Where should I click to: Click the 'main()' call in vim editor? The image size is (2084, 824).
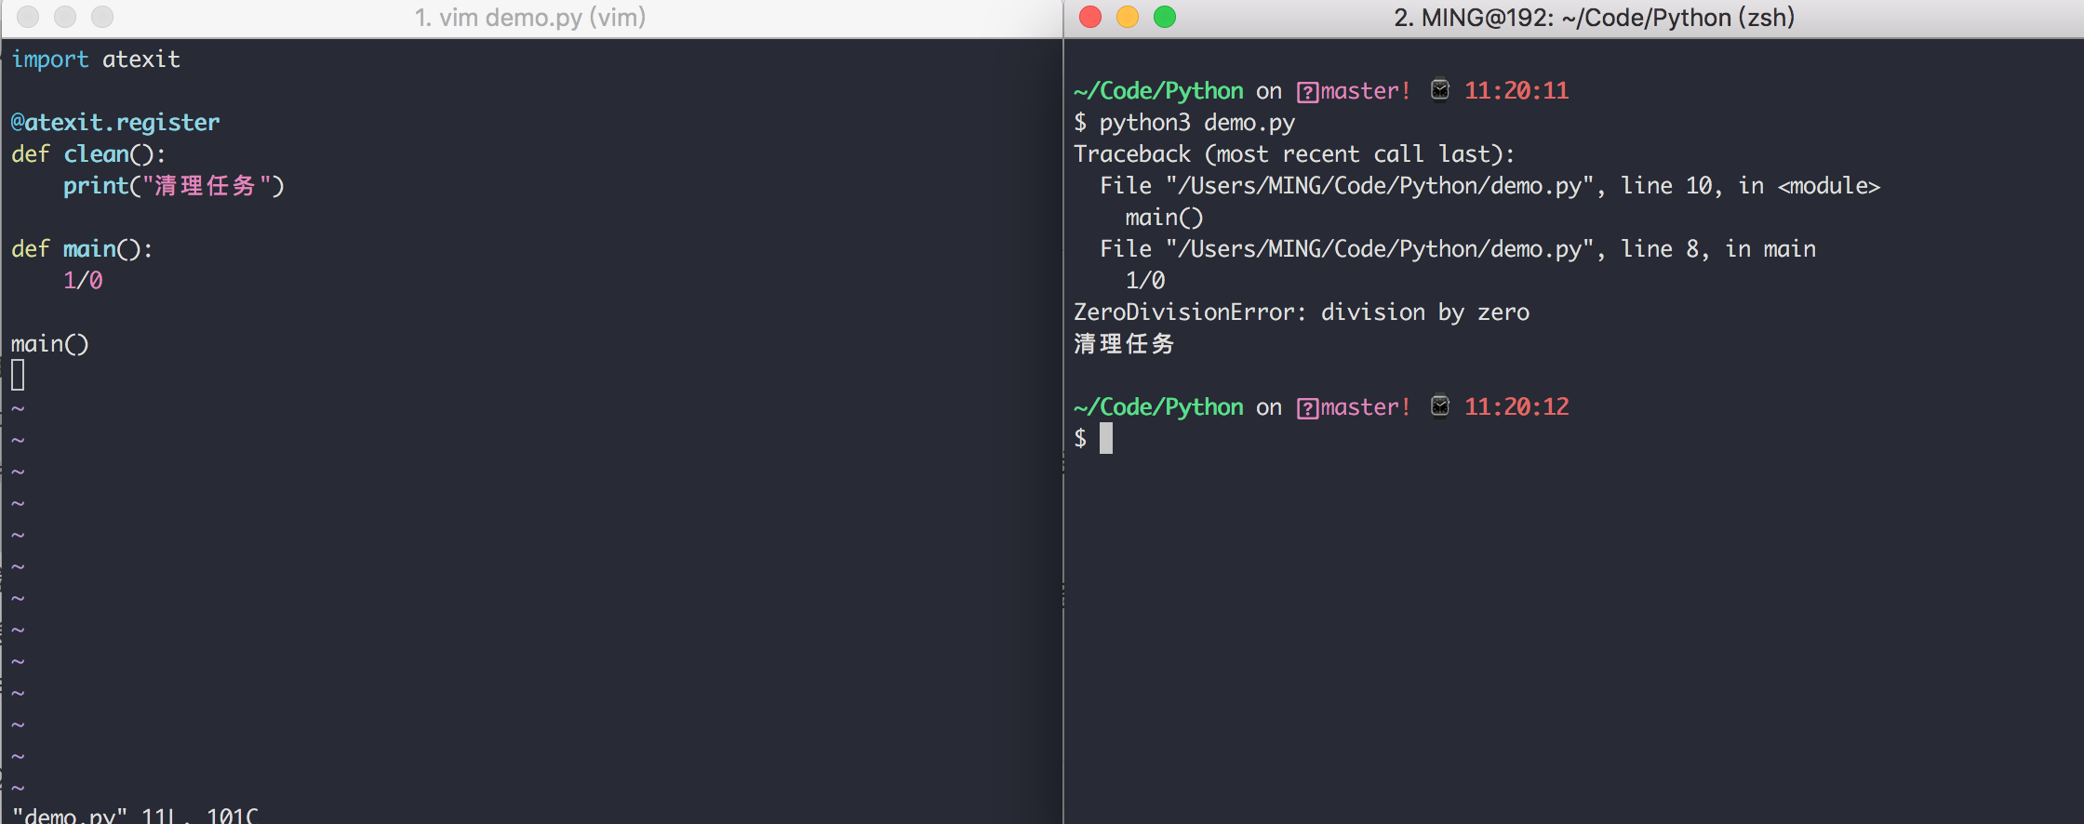[50, 344]
